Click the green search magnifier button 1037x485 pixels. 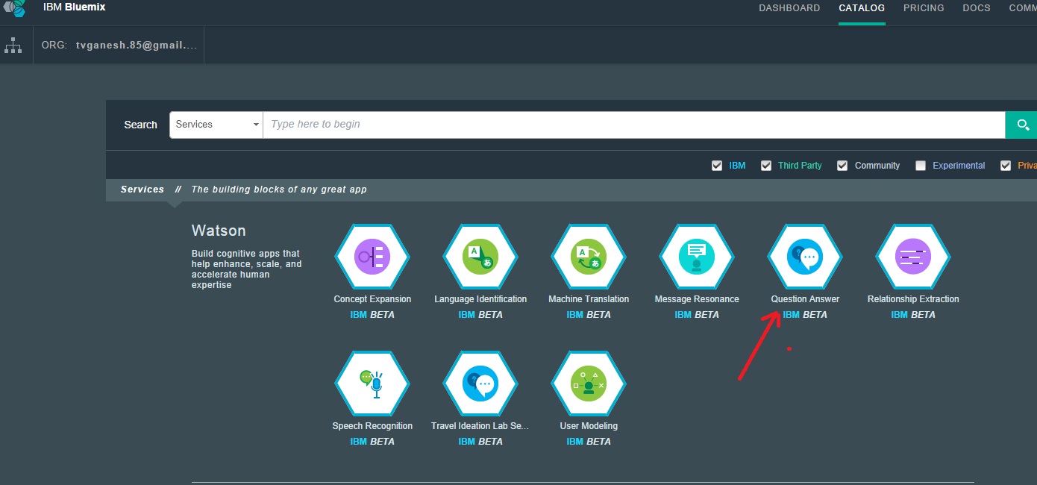click(x=1021, y=125)
